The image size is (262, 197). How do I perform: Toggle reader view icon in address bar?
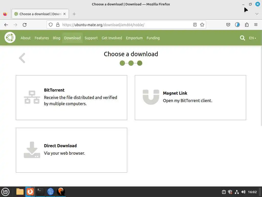(195, 25)
